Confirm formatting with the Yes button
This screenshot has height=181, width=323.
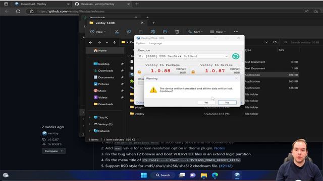pyautogui.click(x=206, y=102)
